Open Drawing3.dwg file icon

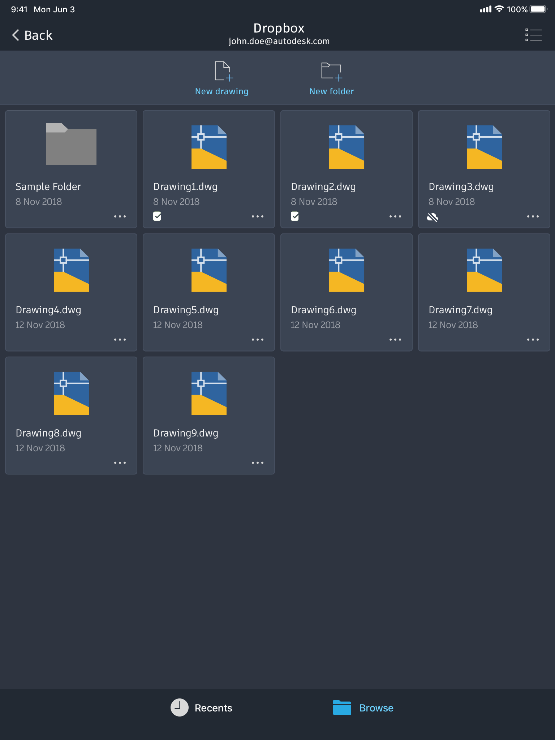tap(484, 147)
